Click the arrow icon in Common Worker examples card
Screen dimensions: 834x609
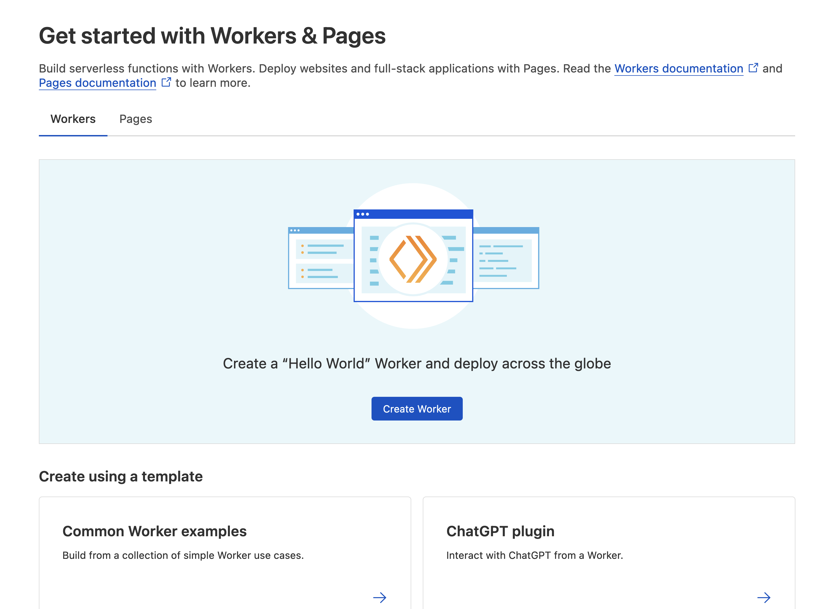380,597
